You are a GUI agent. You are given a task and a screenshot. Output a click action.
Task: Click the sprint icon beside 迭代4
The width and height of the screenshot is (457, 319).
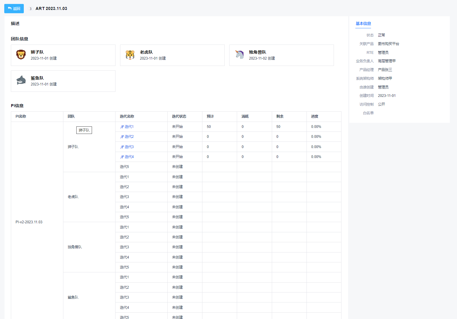click(x=122, y=157)
